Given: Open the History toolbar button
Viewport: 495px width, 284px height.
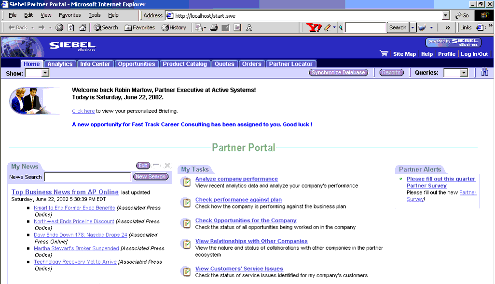Looking at the screenshot, I should 174,28.
